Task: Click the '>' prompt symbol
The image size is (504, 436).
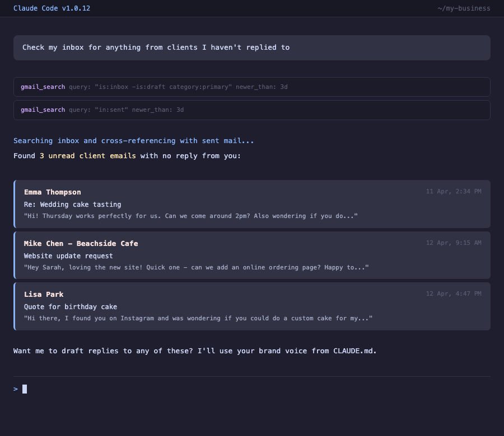Action: click(x=16, y=389)
